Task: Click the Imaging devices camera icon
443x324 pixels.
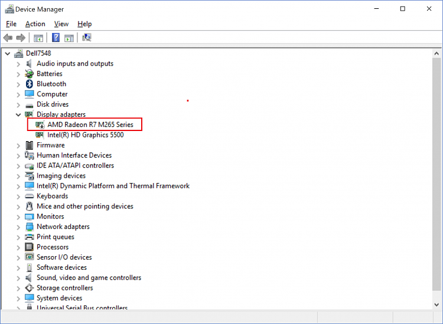Action: (29, 176)
